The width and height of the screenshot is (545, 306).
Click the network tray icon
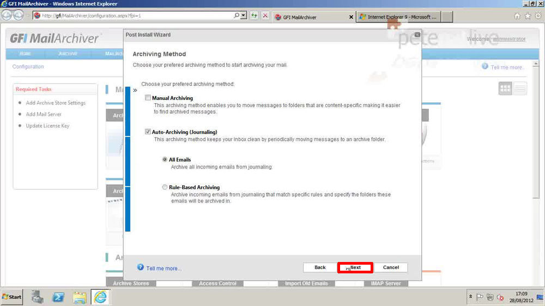pyautogui.click(x=490, y=297)
